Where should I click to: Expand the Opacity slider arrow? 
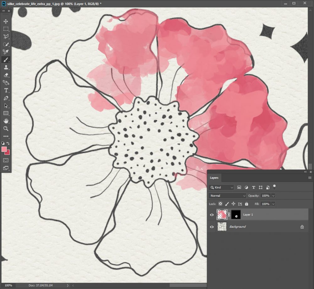tap(273, 196)
